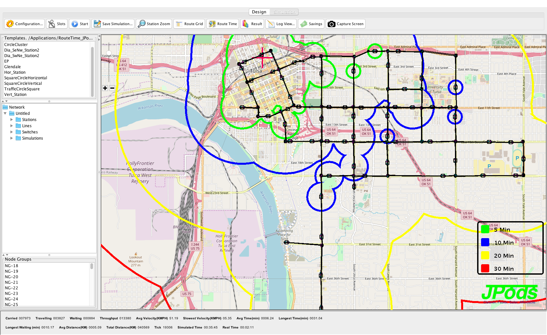This screenshot has width=547, height=335.
Task: Click the Save Simulation icon
Action: tap(97, 24)
